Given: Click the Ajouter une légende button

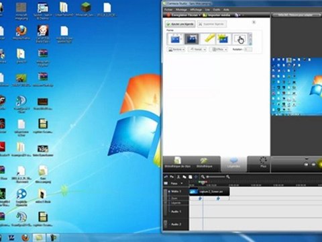Looking at the screenshot, I should [180, 24].
